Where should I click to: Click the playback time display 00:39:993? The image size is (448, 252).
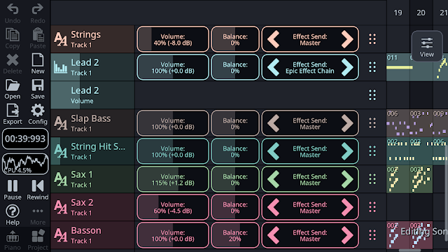(x=25, y=139)
